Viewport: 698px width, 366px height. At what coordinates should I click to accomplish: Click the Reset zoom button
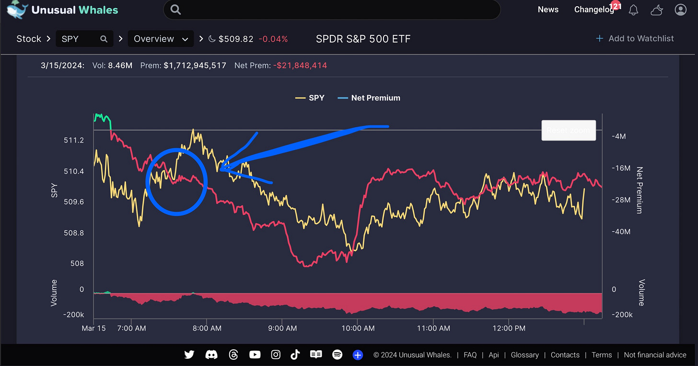569,130
